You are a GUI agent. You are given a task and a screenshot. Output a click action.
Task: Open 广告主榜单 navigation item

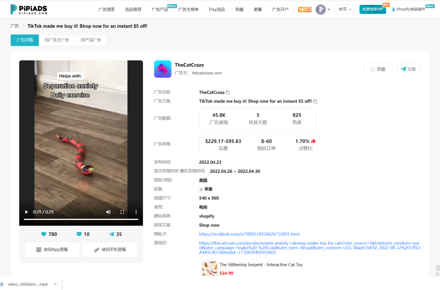(x=189, y=9)
